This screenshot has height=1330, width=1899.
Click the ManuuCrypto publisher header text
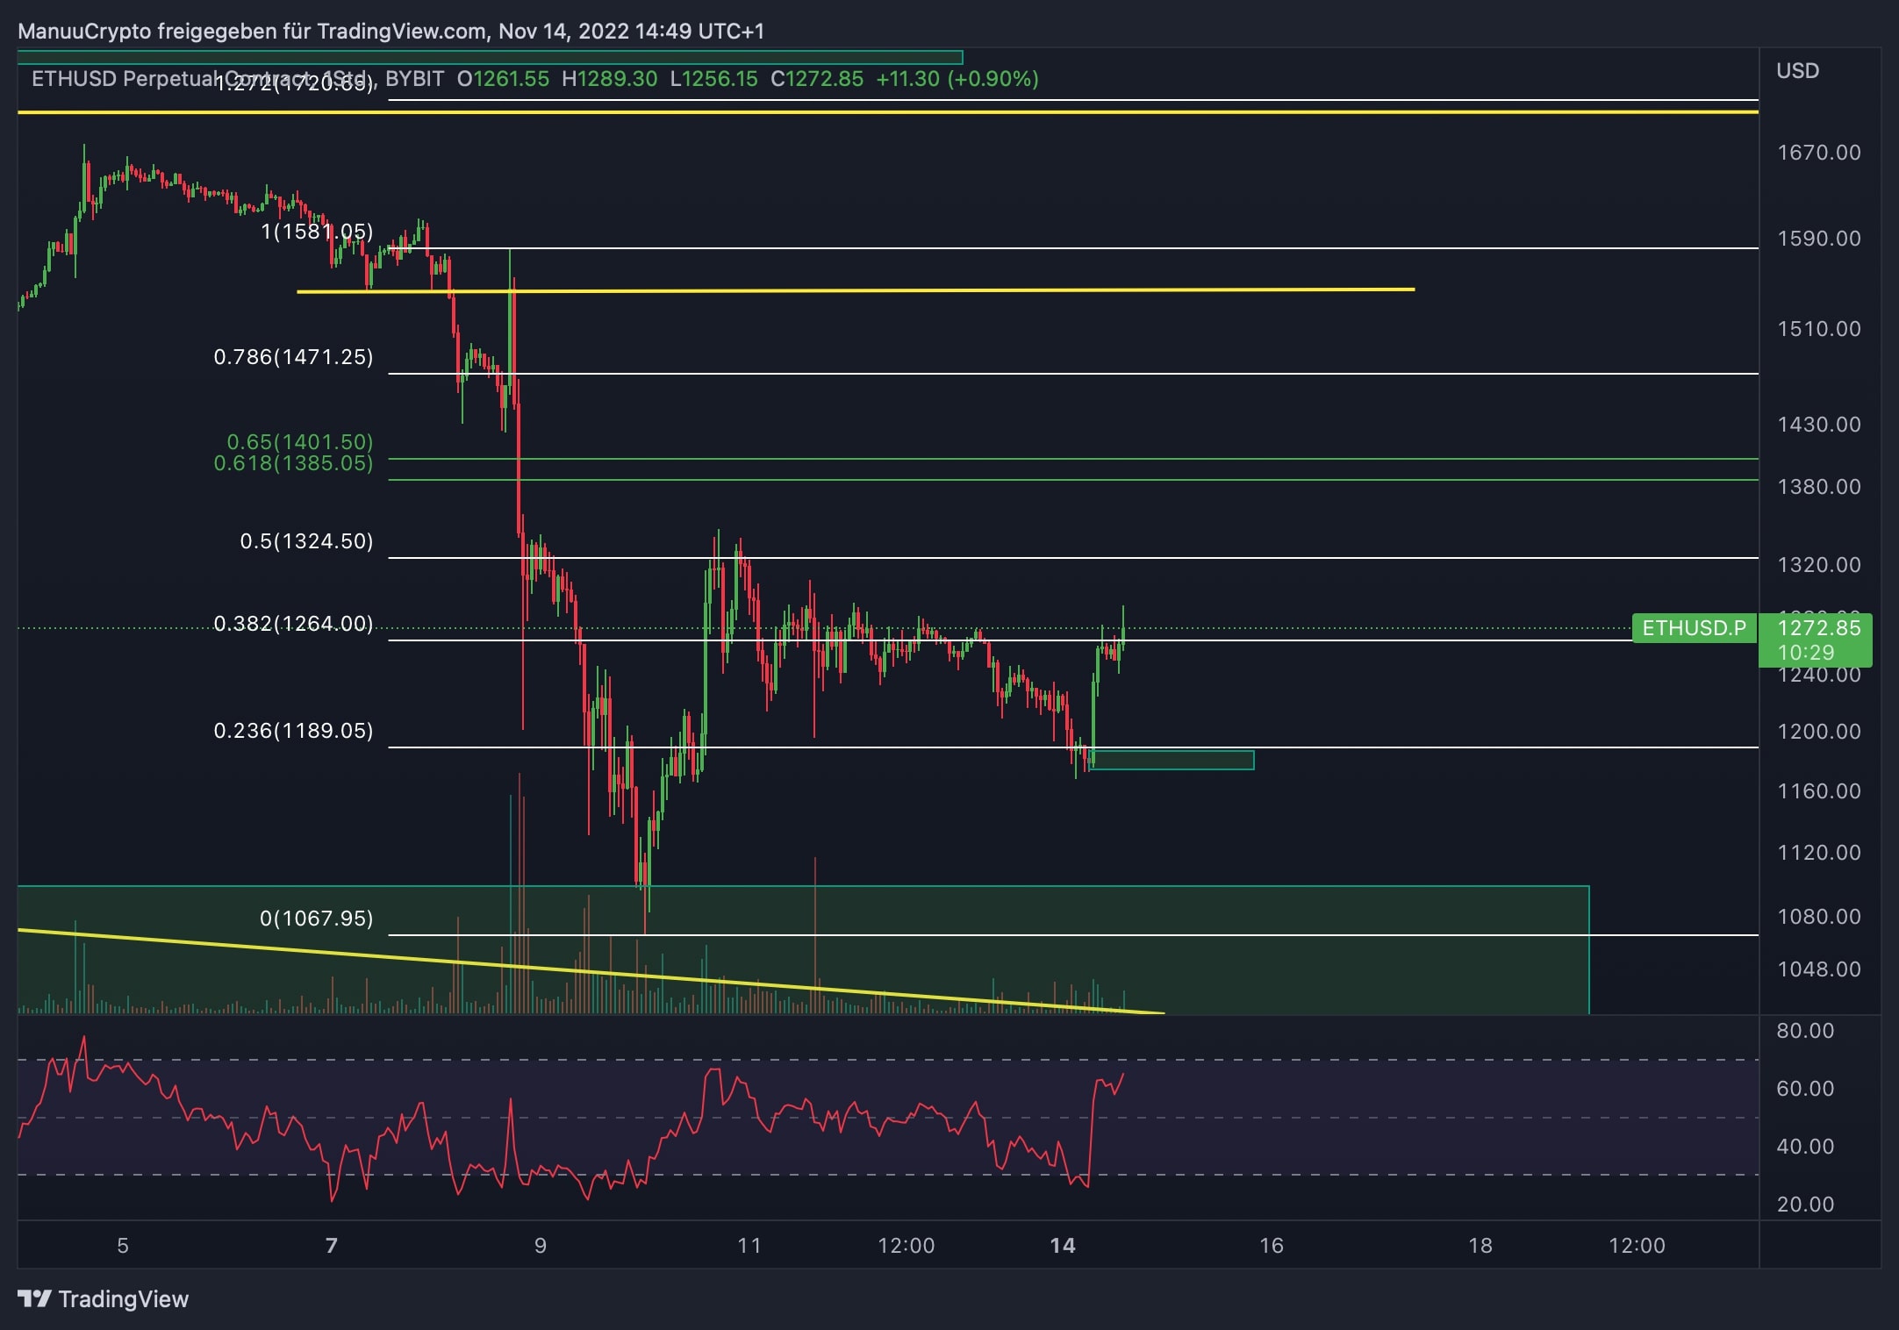(391, 32)
